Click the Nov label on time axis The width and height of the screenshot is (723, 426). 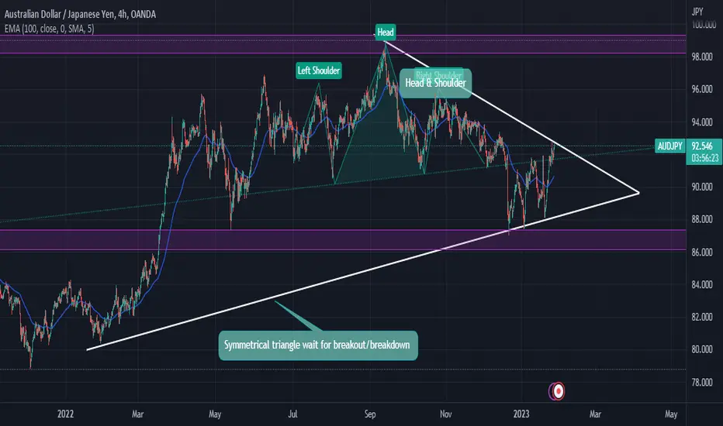click(446, 414)
